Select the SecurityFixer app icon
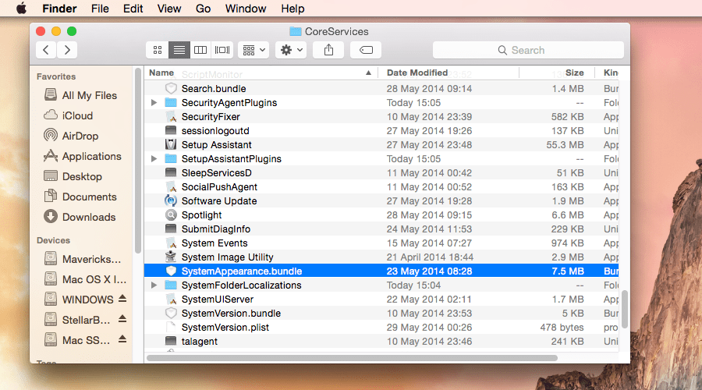The width and height of the screenshot is (702, 390). tap(171, 117)
